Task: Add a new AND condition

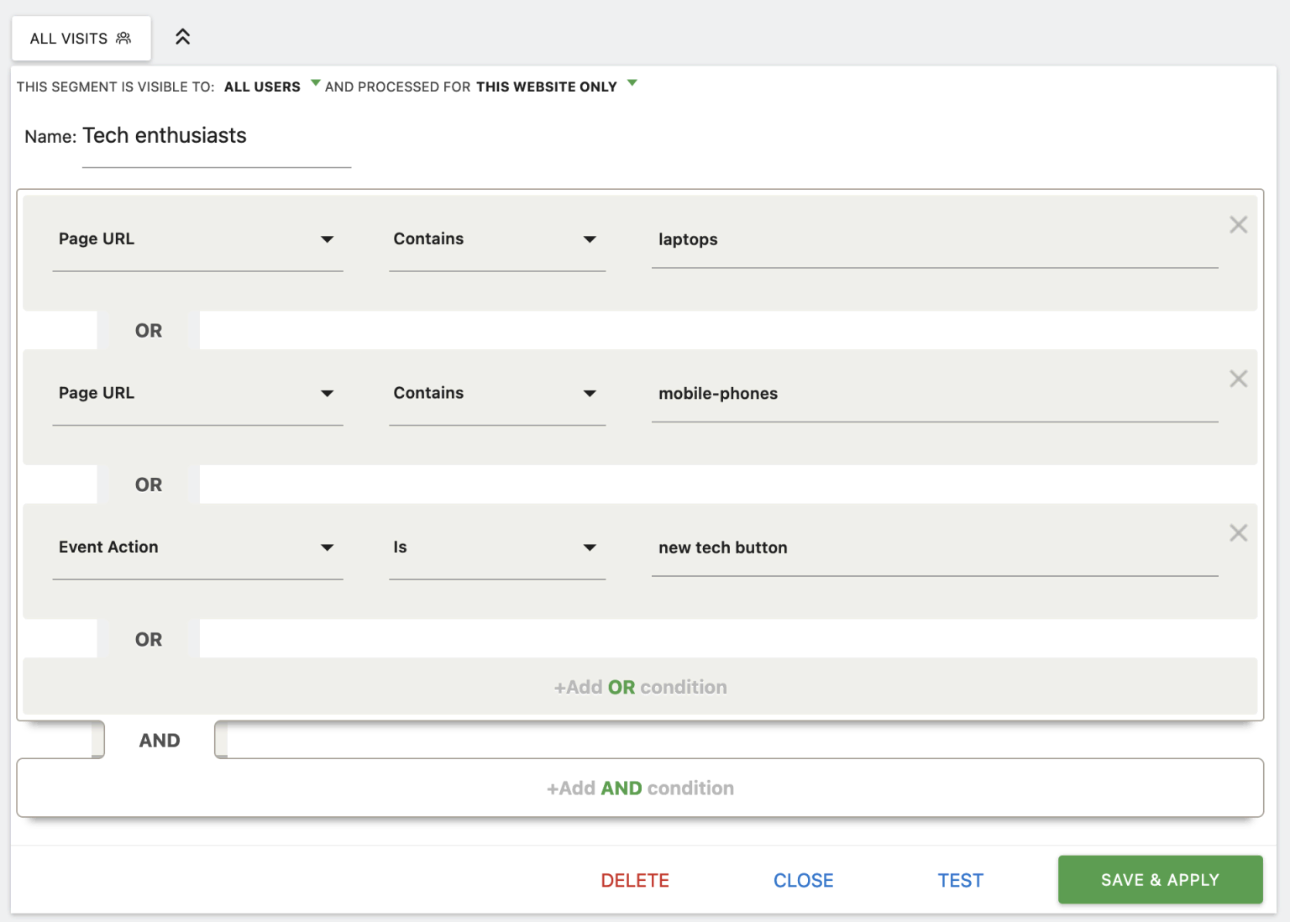Action: 641,788
